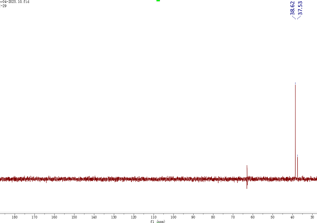Viewport: 317px width, 223px height.
Task: Click the distorted signal near 63 ppm
Action: (247, 177)
